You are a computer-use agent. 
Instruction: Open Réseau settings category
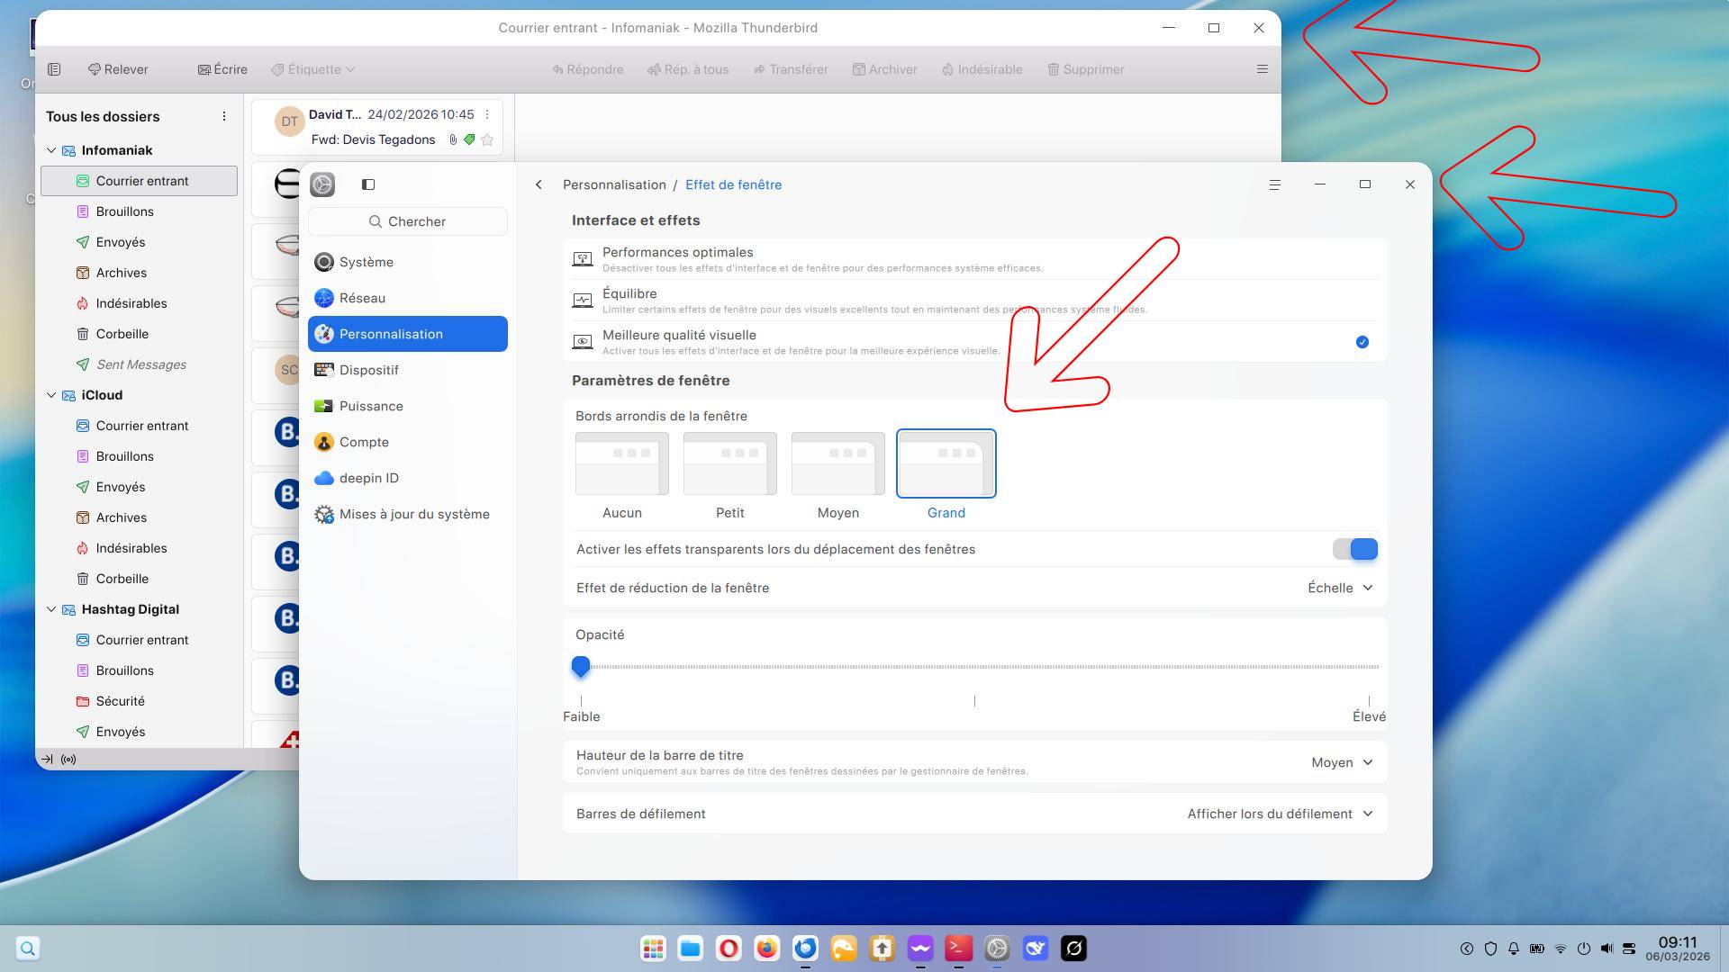point(362,298)
